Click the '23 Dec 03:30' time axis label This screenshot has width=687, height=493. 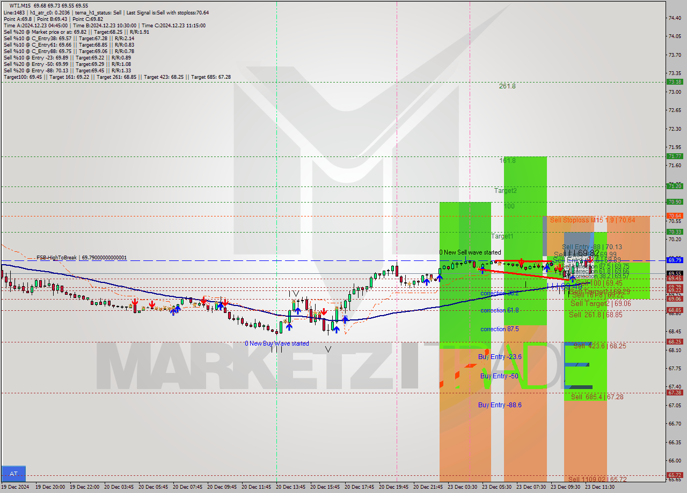[x=462, y=487]
